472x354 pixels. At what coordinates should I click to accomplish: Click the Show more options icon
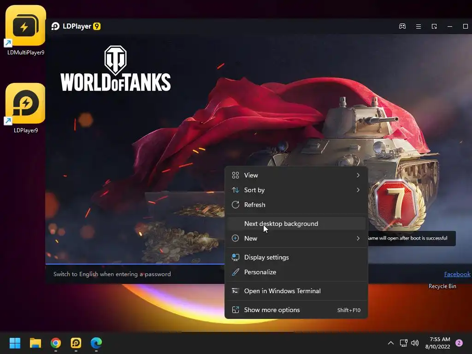tap(236, 310)
